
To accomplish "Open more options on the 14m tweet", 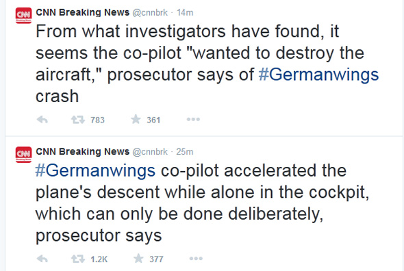I will (193, 119).
